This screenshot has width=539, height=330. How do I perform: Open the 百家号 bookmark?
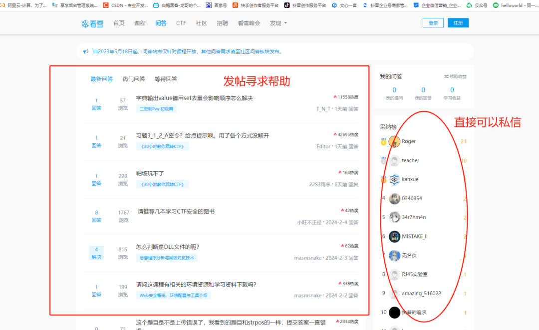tap(216, 5)
